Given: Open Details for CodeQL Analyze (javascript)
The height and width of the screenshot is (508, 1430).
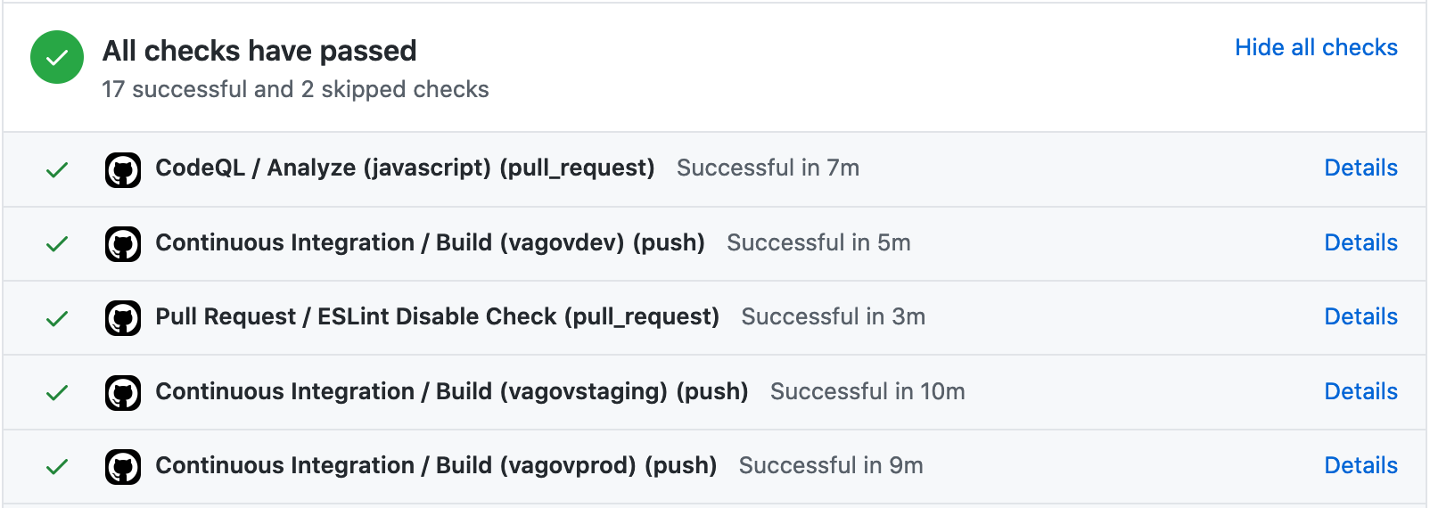Looking at the screenshot, I should tap(1360, 168).
